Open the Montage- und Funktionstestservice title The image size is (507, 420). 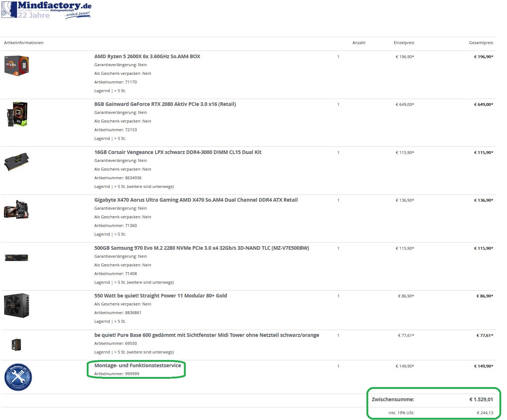[138, 365]
